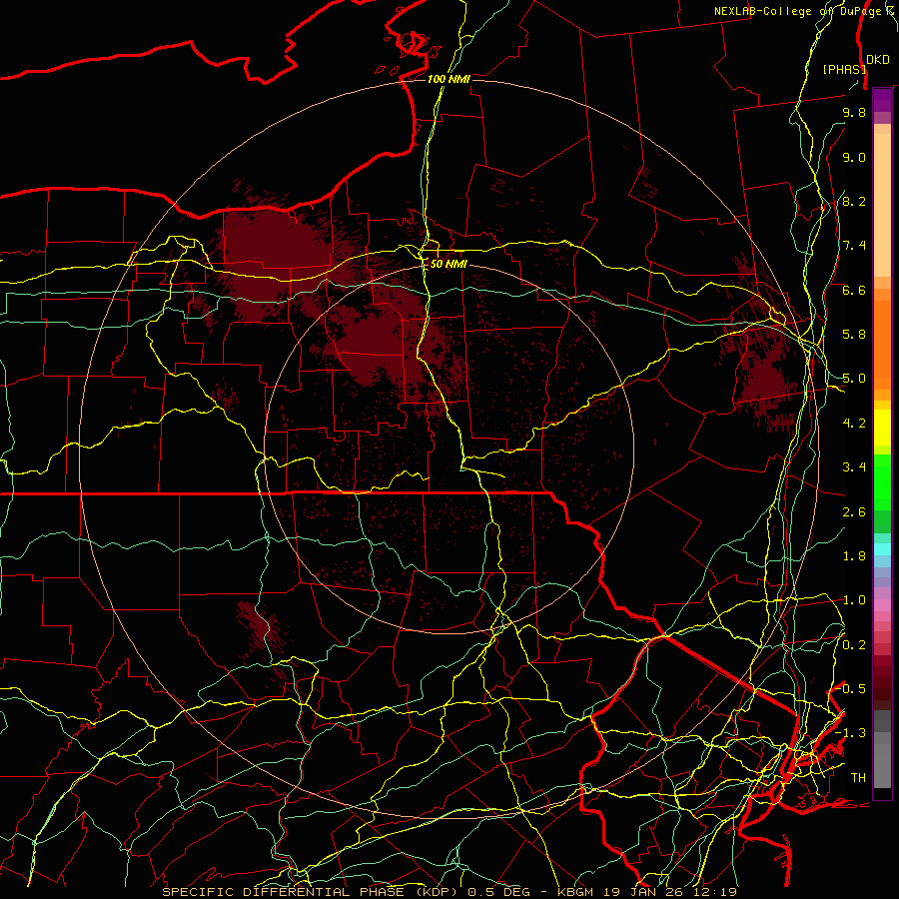Click the 8.2 legend value
899x899 pixels.
pyautogui.click(x=854, y=201)
